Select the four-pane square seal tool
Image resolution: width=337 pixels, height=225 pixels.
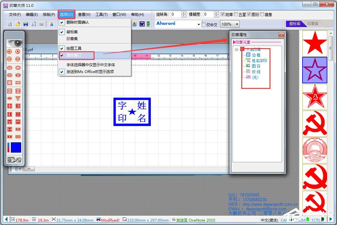9,106
